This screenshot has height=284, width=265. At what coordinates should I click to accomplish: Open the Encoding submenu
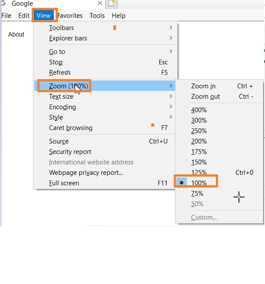(62, 107)
